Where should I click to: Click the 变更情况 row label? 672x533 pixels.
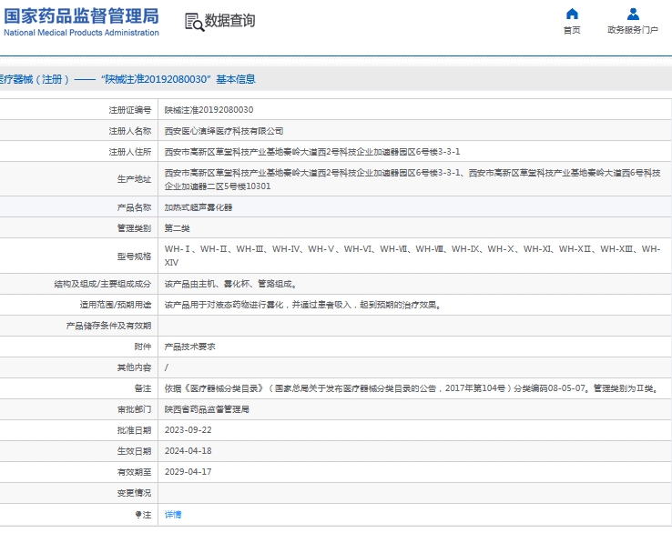coord(134,493)
